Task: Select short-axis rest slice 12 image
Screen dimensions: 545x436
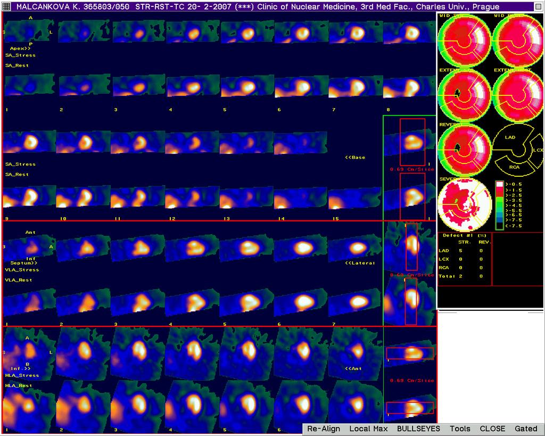Action: point(192,197)
